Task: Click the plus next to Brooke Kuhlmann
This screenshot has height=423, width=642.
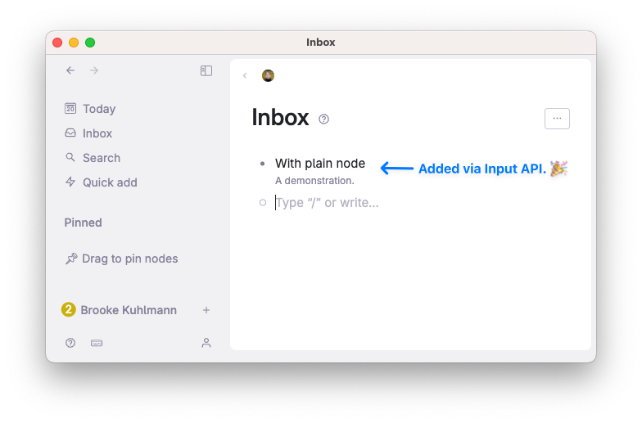Action: (x=206, y=310)
